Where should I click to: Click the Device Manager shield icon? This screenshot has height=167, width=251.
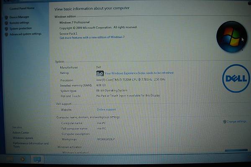(6, 18)
